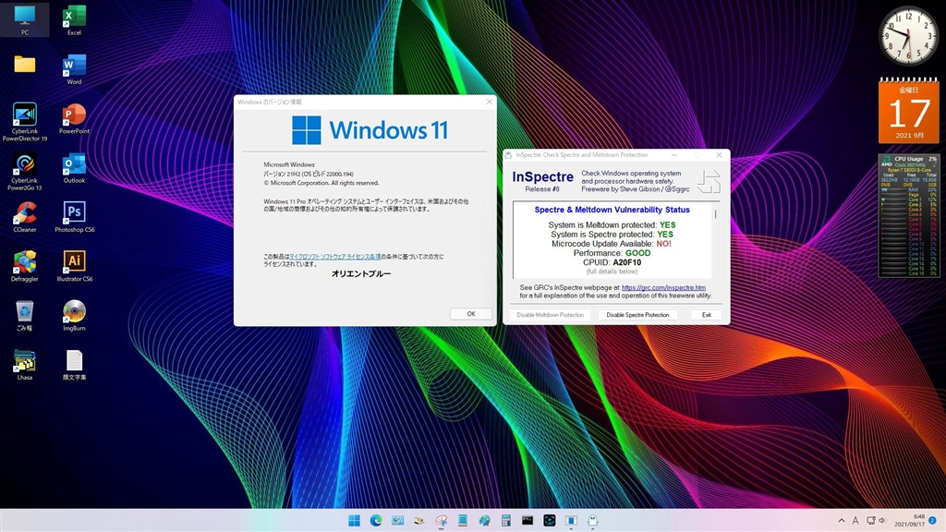Click OK in the Windows version dialog
Image resolution: width=946 pixels, height=532 pixels.
pos(471,314)
